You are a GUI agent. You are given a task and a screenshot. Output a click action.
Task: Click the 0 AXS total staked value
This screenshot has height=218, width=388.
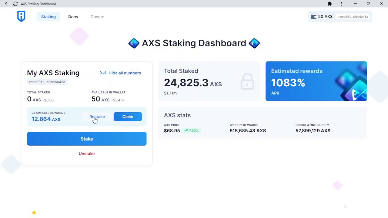click(34, 99)
